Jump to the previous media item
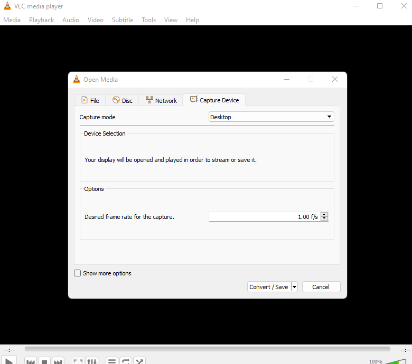The width and height of the screenshot is (412, 364). click(x=31, y=361)
